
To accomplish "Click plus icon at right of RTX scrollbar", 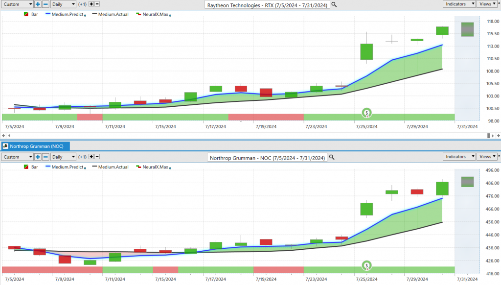I will click(499, 136).
